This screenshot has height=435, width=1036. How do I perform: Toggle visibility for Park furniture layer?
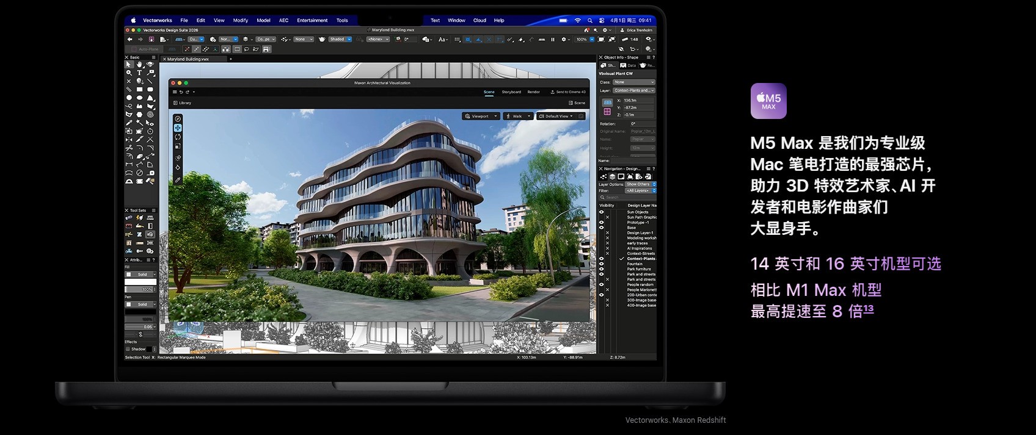601,269
